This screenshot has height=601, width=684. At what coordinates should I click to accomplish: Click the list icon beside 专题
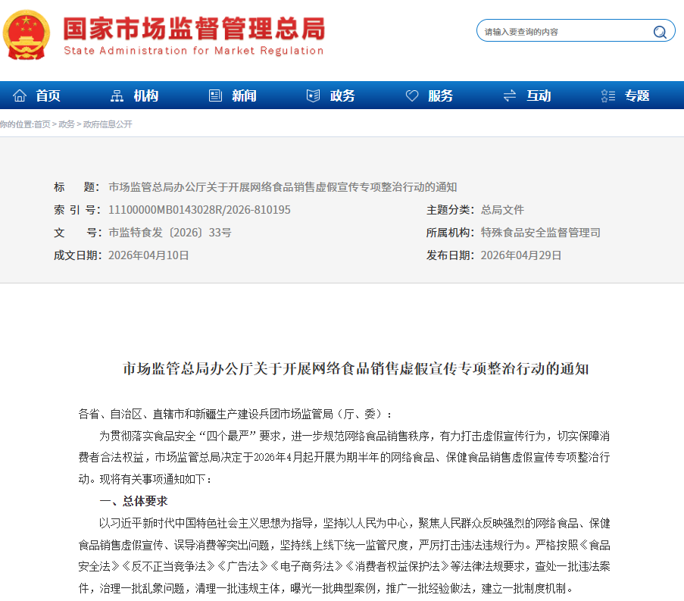click(x=608, y=95)
